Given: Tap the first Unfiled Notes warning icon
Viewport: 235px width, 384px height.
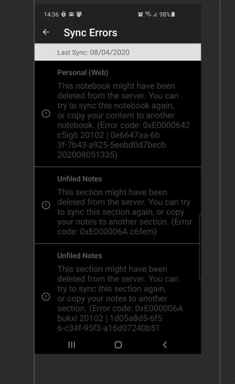Looking at the screenshot, I should pyautogui.click(x=46, y=205).
